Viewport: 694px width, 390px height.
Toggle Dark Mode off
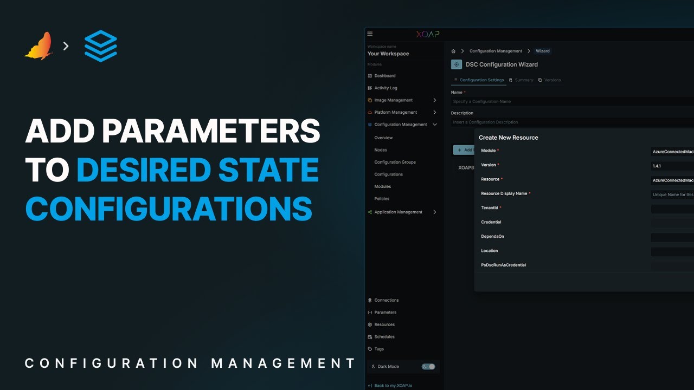click(428, 367)
